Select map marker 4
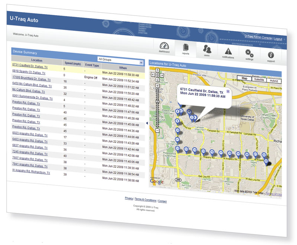This screenshot has width=297, height=245. tap(189, 112)
